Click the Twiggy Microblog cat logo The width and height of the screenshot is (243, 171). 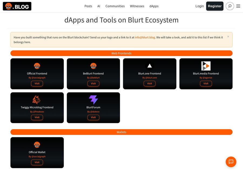coord(36,100)
